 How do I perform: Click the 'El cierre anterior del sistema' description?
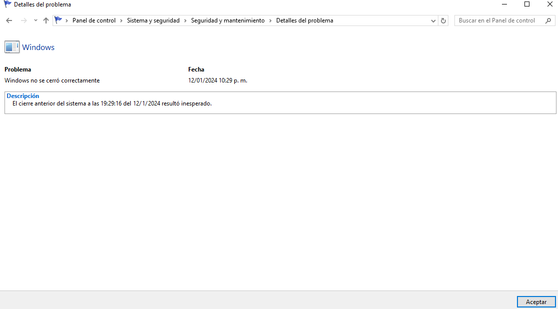(x=112, y=103)
